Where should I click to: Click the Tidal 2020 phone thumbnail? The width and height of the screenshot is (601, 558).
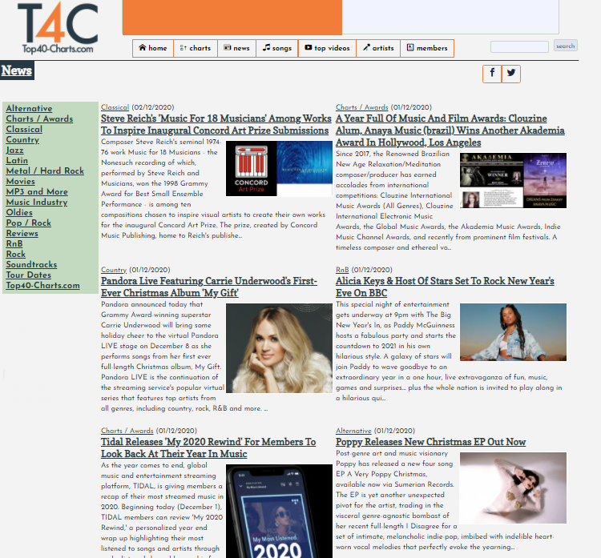[279, 511]
